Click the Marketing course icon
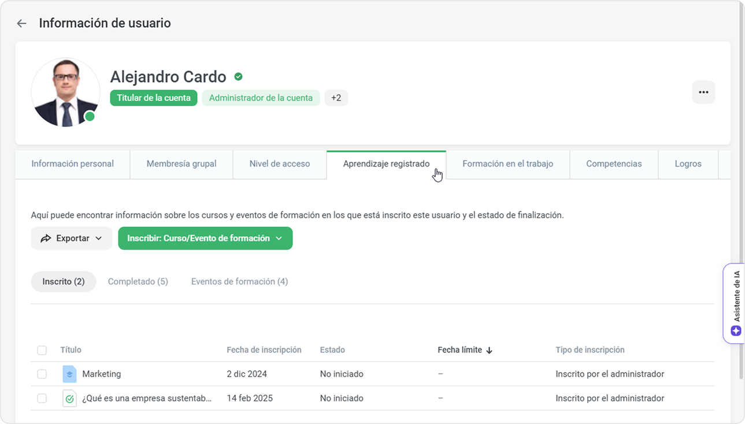This screenshot has height=424, width=745. pos(69,374)
